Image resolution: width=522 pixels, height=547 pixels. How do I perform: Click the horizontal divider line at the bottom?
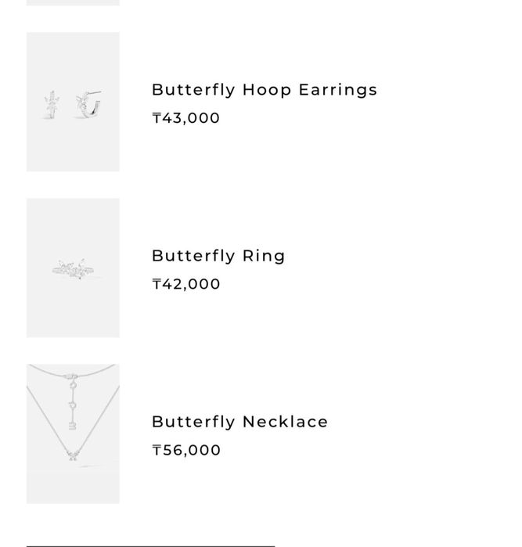click(150, 545)
